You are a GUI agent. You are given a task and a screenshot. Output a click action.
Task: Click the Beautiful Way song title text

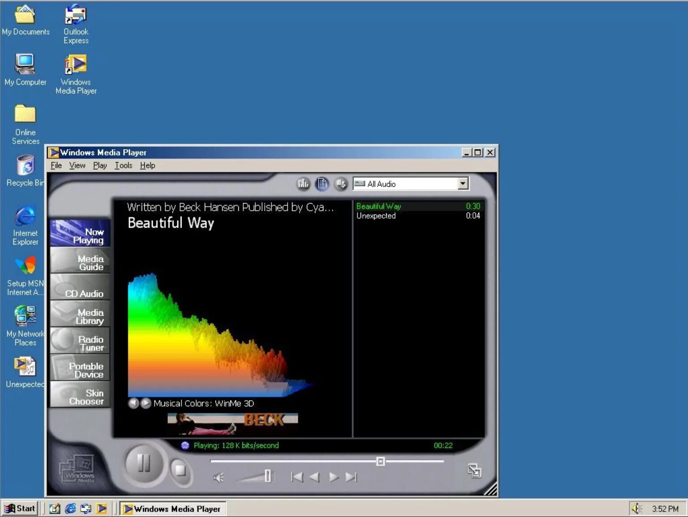(x=171, y=223)
